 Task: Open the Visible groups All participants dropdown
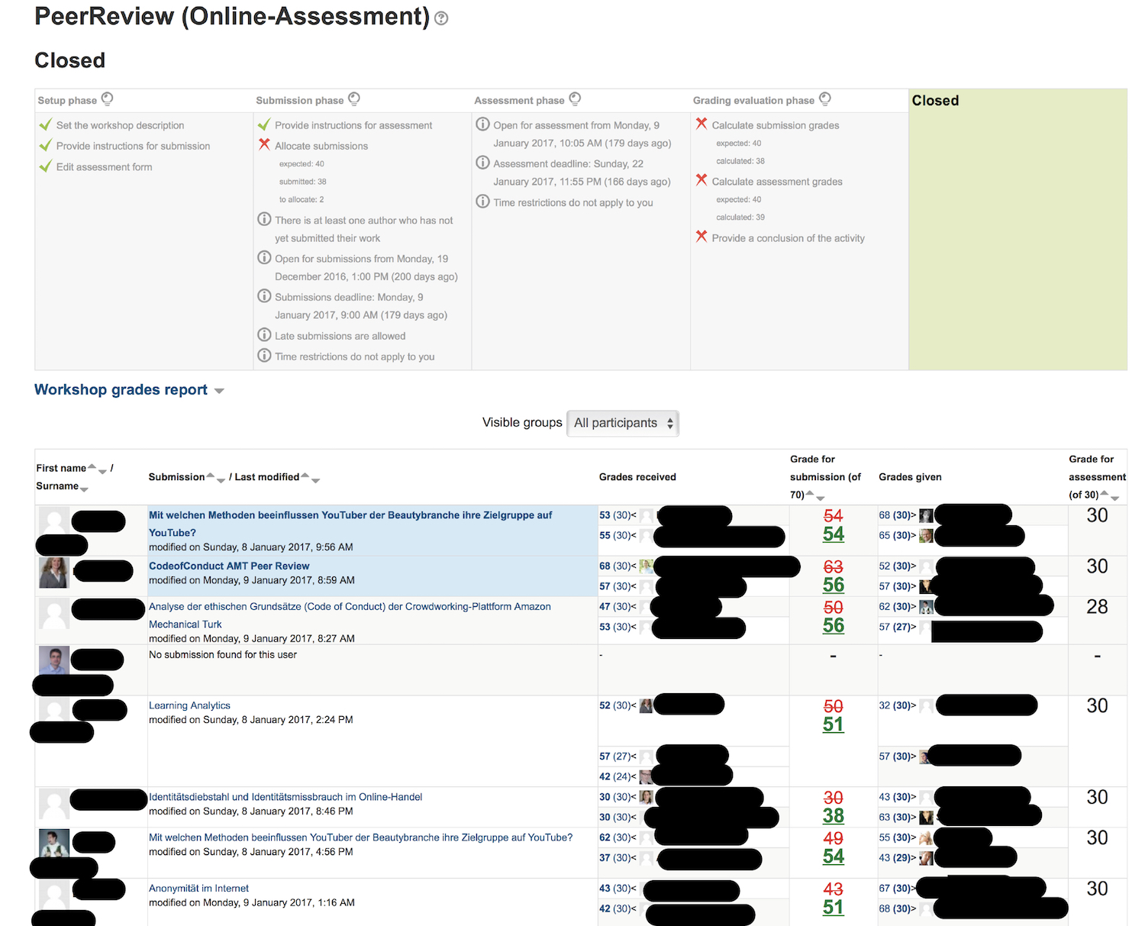622,423
